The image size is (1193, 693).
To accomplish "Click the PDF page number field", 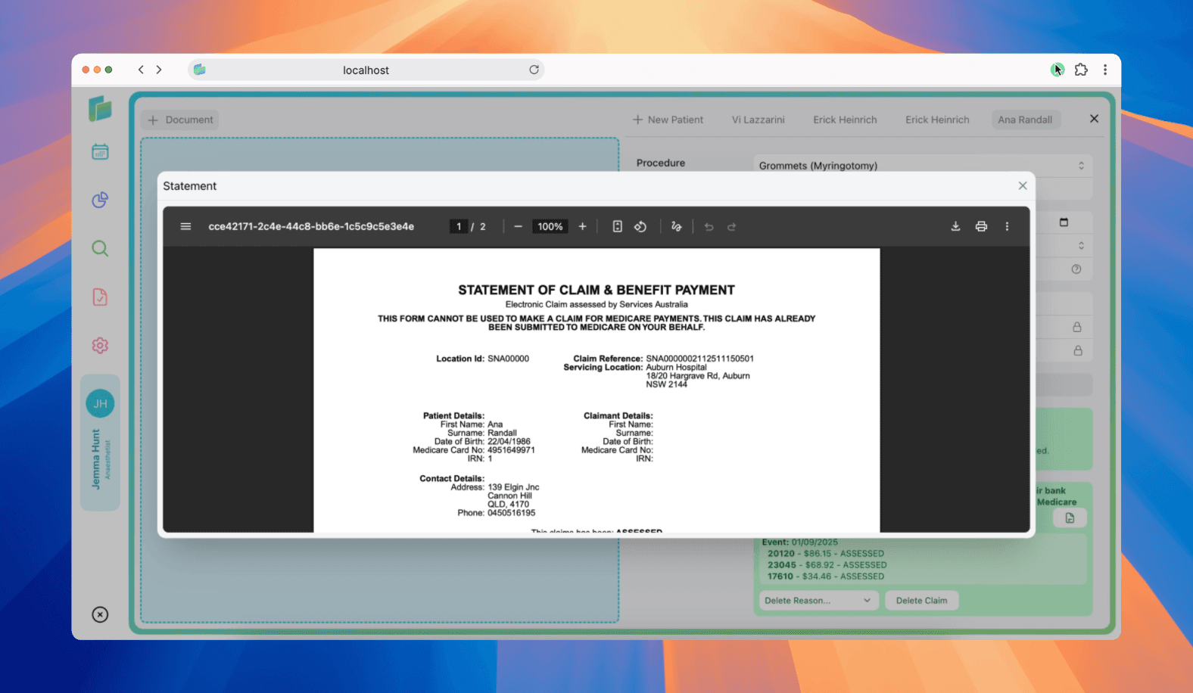I will (x=459, y=226).
